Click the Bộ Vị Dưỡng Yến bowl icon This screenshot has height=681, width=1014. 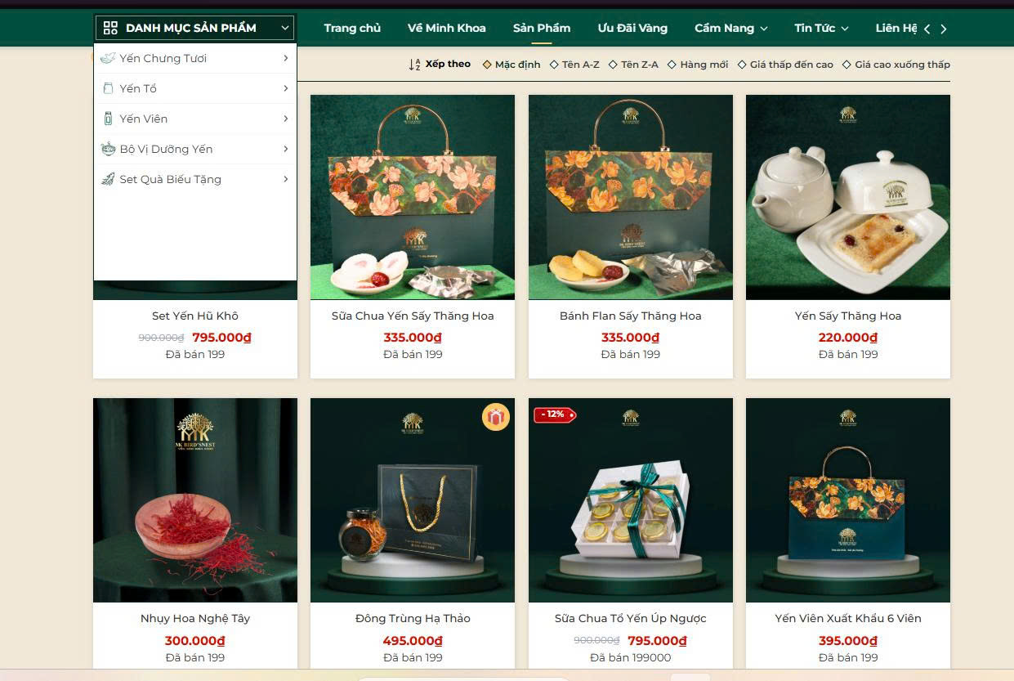[108, 149]
